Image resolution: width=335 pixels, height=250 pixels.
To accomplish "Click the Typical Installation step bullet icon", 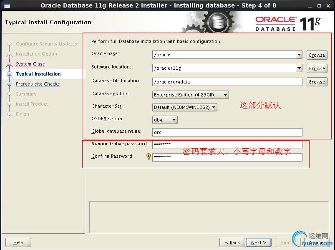I will [10, 74].
